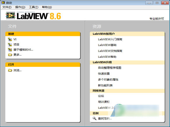The image size is (170, 127).
Task: Click the new VI icon under 新建
Action: pyautogui.click(x=10, y=39)
